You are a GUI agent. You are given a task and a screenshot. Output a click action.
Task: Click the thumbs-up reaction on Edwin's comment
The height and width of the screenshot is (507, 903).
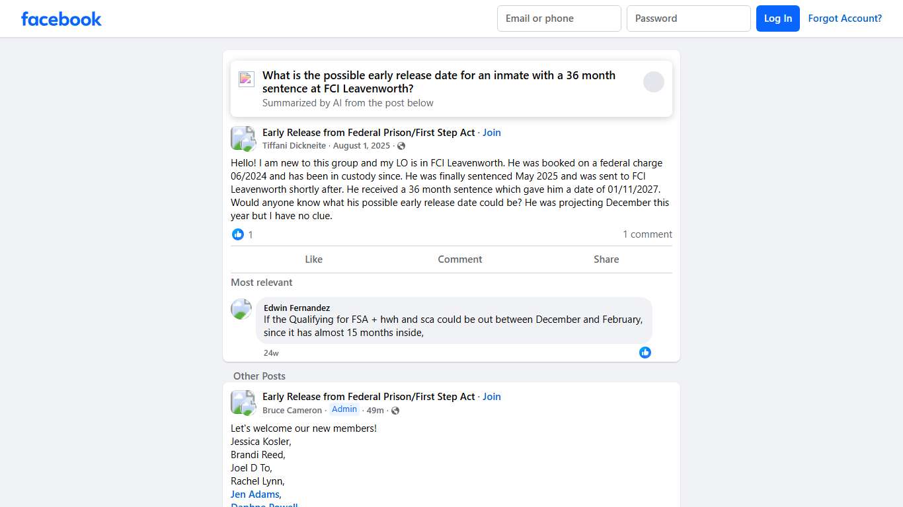point(645,353)
